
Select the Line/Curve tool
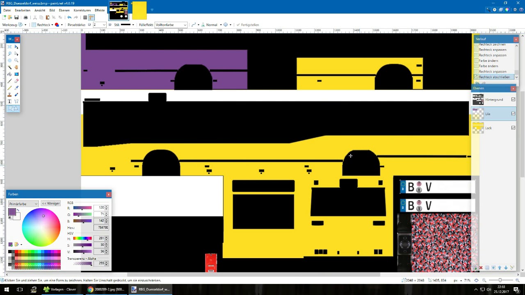tap(16, 101)
